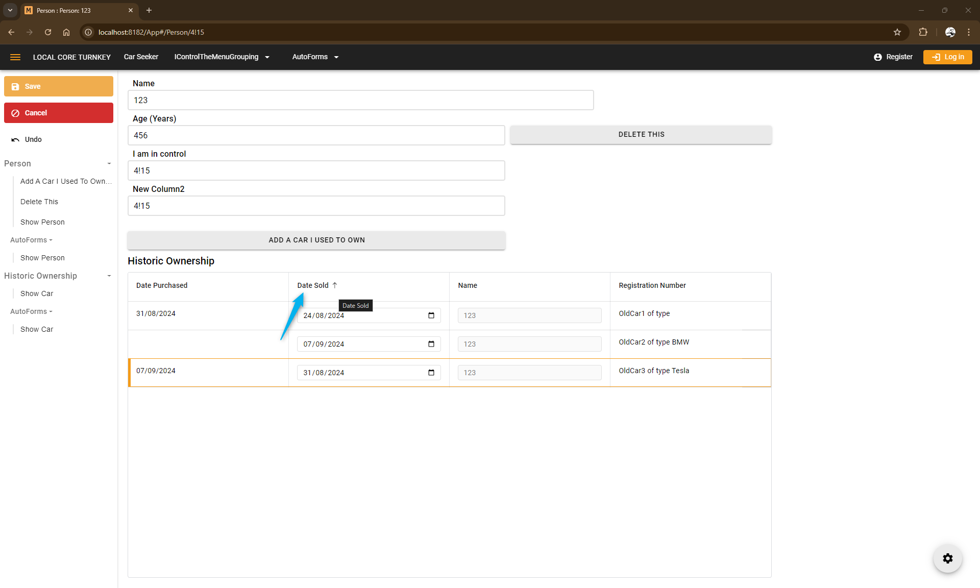Viewport: 980px width, 588px height.
Task: Click the Date Sold sort arrow
Action: 335,285
